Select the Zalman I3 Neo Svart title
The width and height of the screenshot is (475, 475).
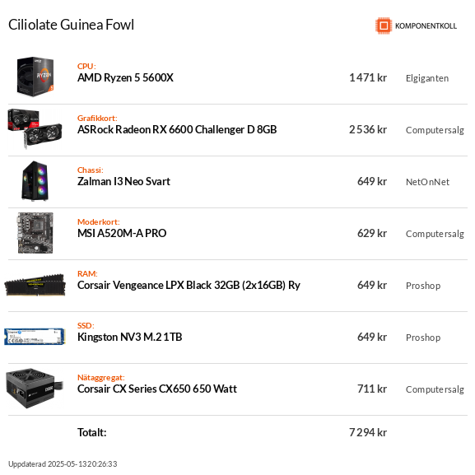pyautogui.click(x=124, y=181)
